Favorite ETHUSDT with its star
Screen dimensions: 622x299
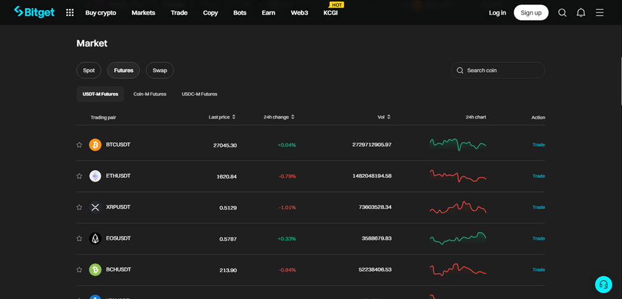[79, 176]
